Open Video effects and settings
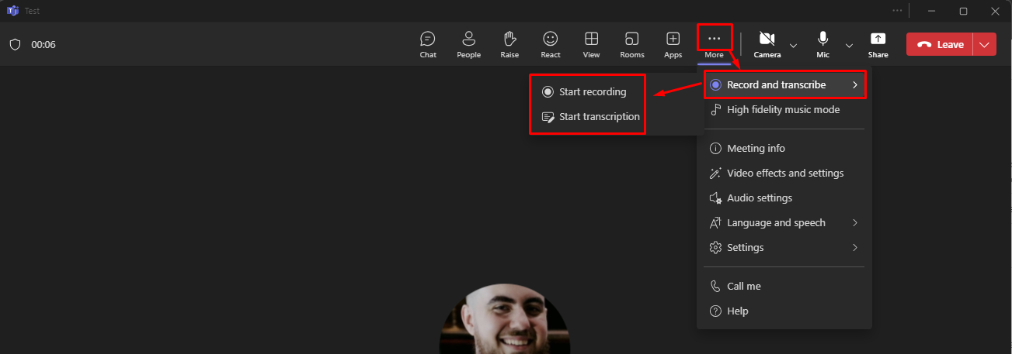 tap(784, 173)
